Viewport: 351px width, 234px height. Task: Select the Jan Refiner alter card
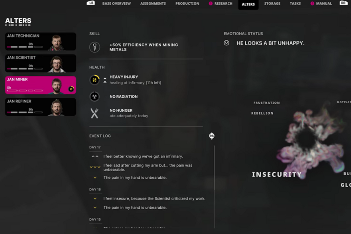click(40, 107)
